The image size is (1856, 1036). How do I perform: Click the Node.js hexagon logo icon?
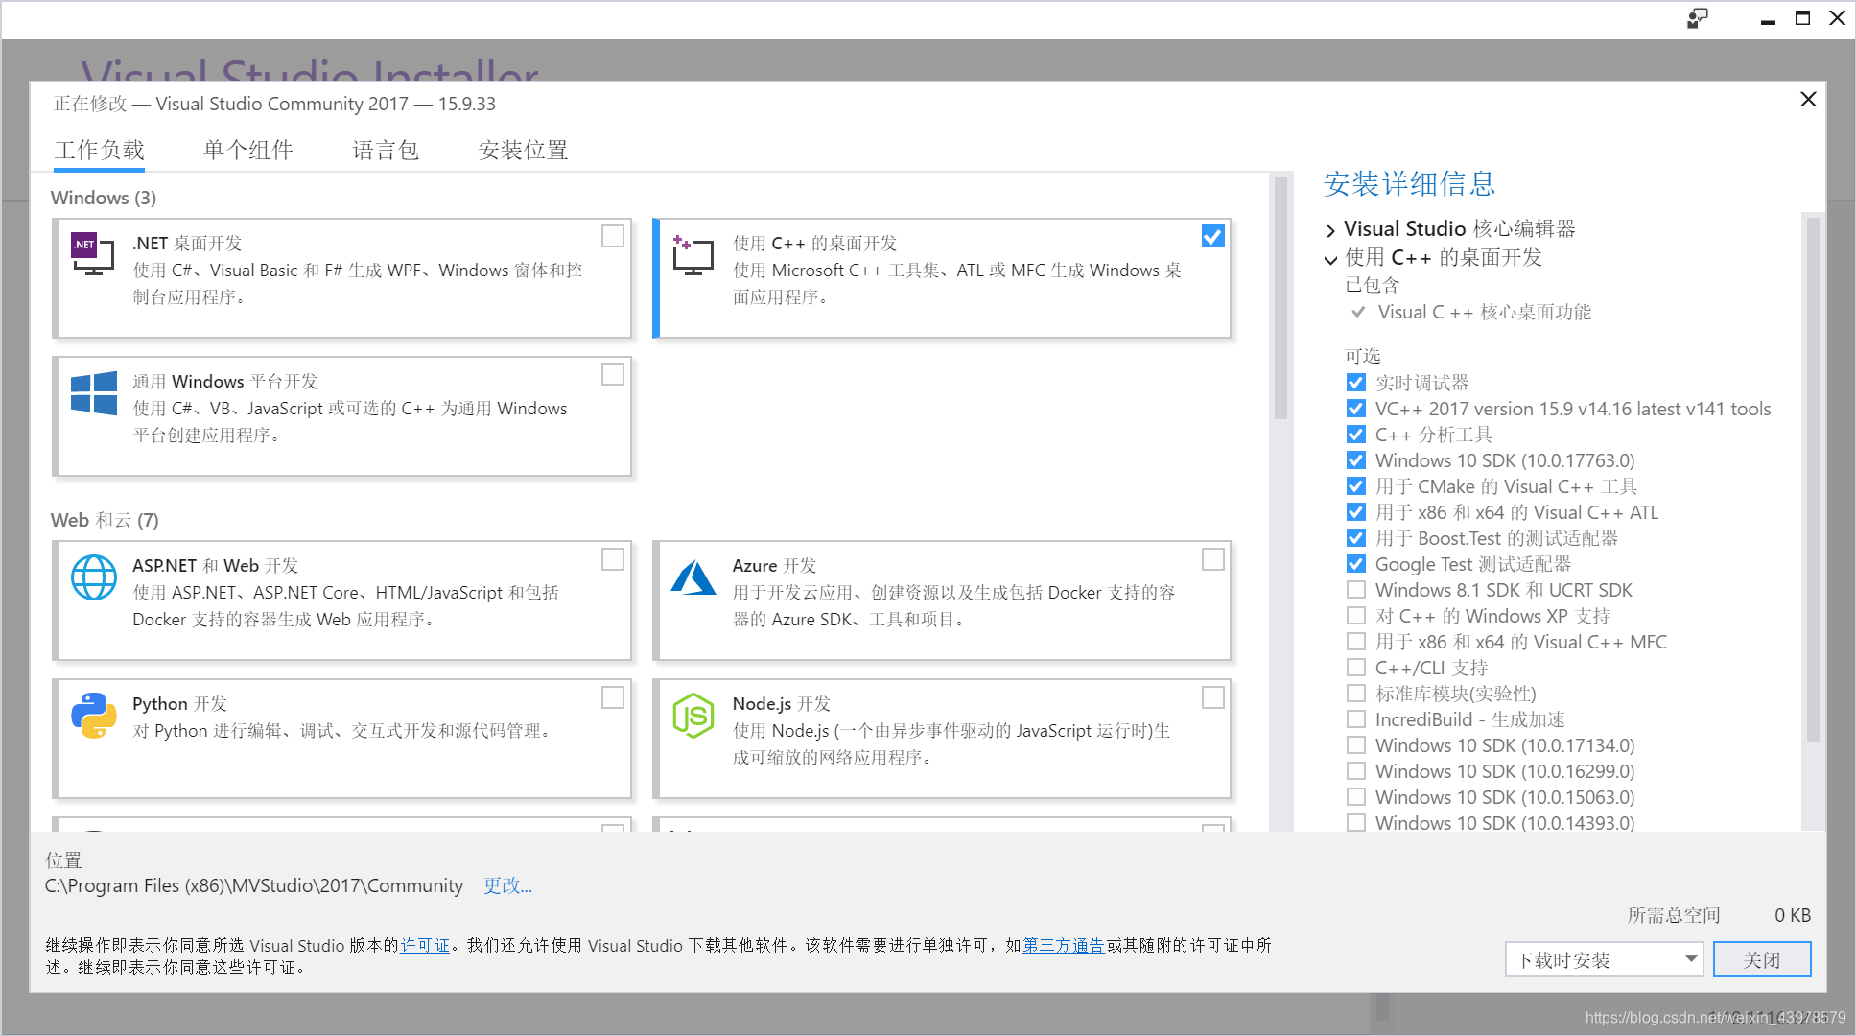click(693, 716)
